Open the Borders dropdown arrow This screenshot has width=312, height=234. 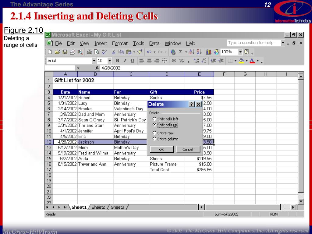click(236, 61)
